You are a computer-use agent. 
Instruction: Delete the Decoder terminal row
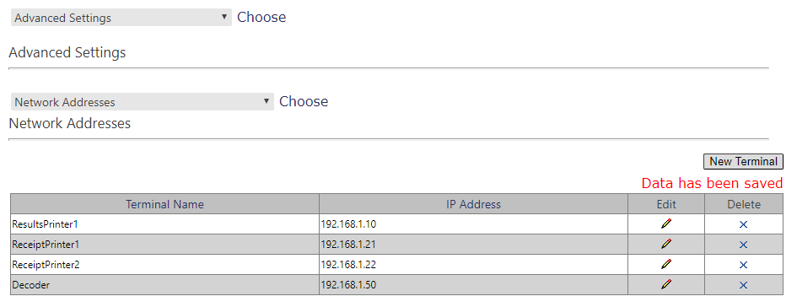pos(743,285)
